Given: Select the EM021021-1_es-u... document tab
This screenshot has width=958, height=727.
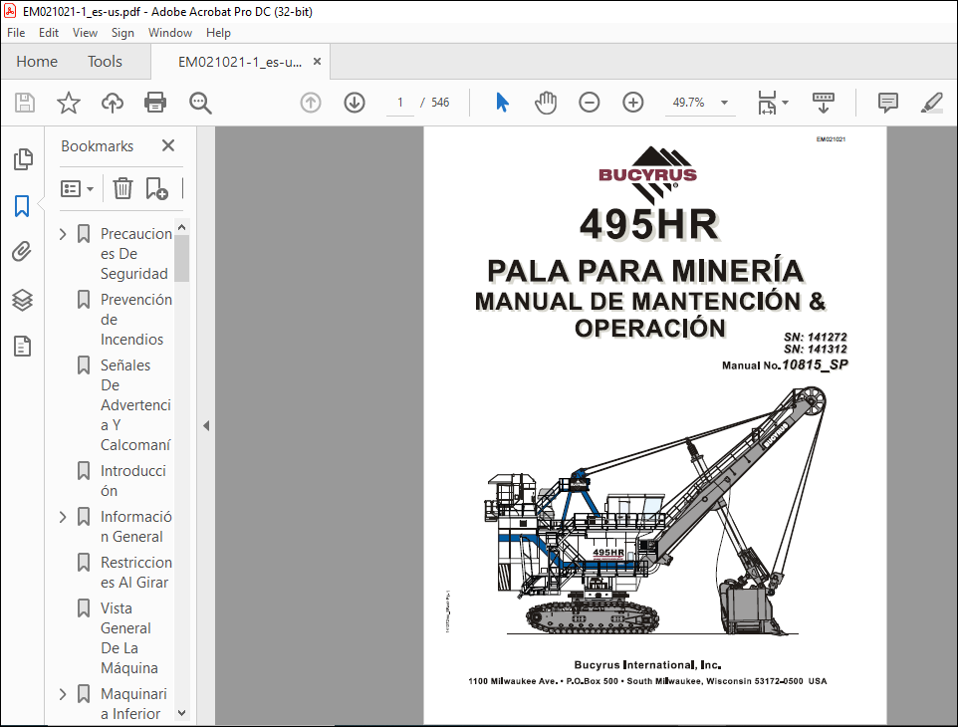Looking at the screenshot, I should click(x=240, y=62).
